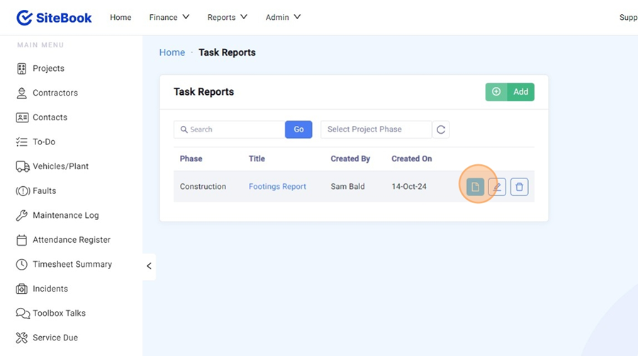Click the green Add button
This screenshot has width=638, height=356.
(510, 92)
